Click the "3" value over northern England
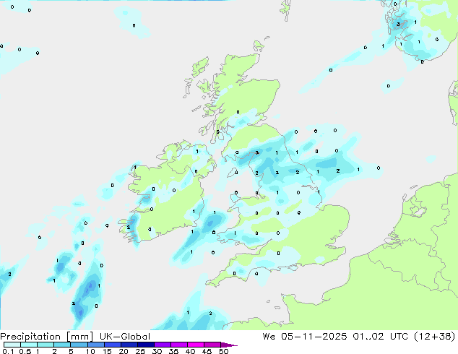458x354 pixels. (x=256, y=152)
